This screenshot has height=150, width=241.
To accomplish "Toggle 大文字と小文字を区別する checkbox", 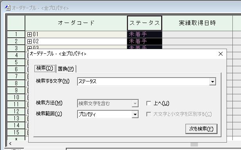I will coord(149,114).
